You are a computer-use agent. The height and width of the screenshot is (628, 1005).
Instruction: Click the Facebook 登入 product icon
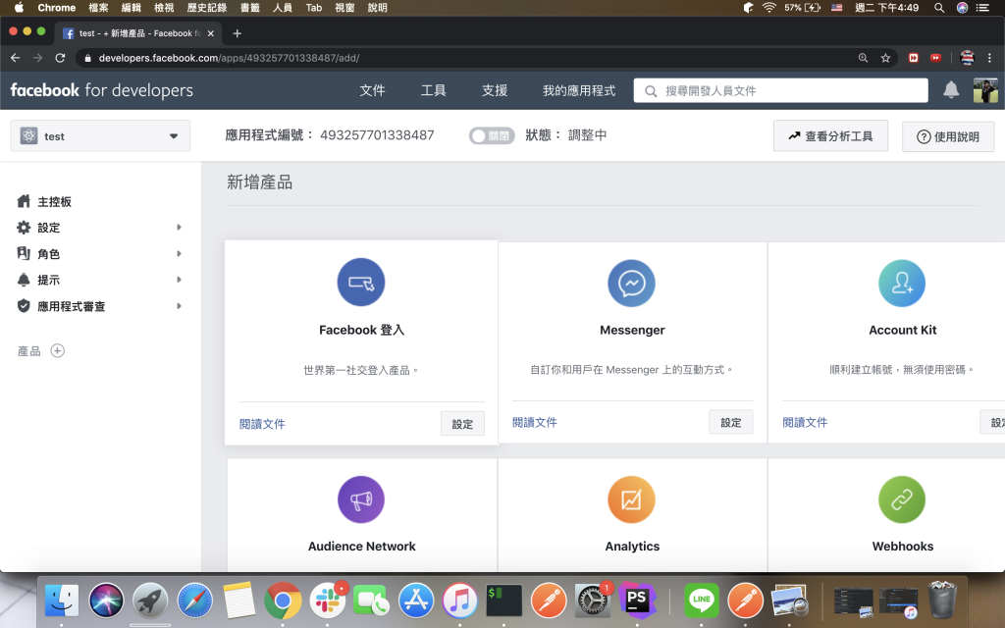coord(361,282)
